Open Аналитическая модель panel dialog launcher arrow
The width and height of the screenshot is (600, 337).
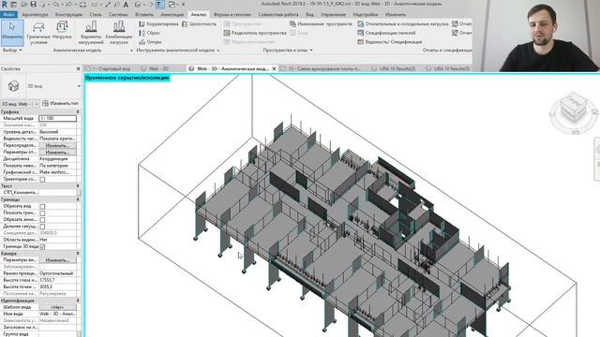pyautogui.click(x=131, y=50)
